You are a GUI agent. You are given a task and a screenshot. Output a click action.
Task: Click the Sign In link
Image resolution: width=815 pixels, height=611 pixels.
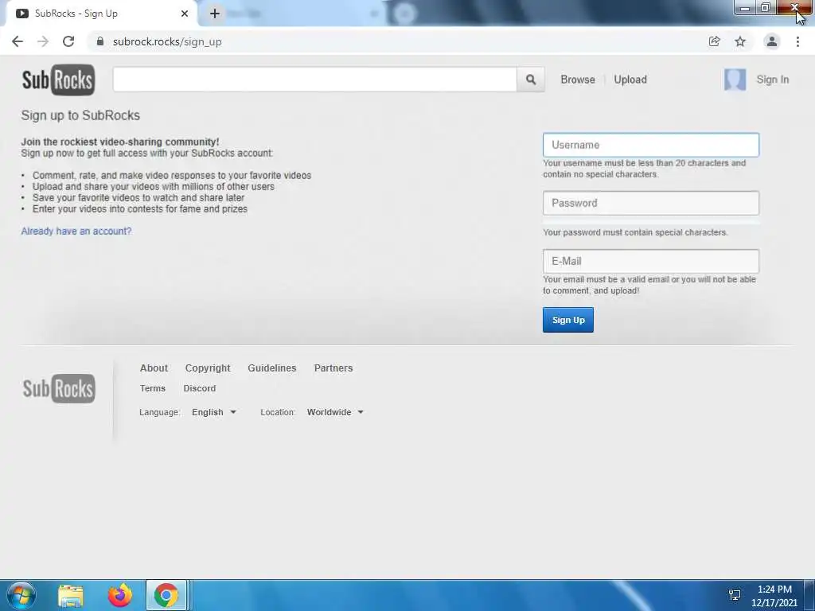[772, 80]
